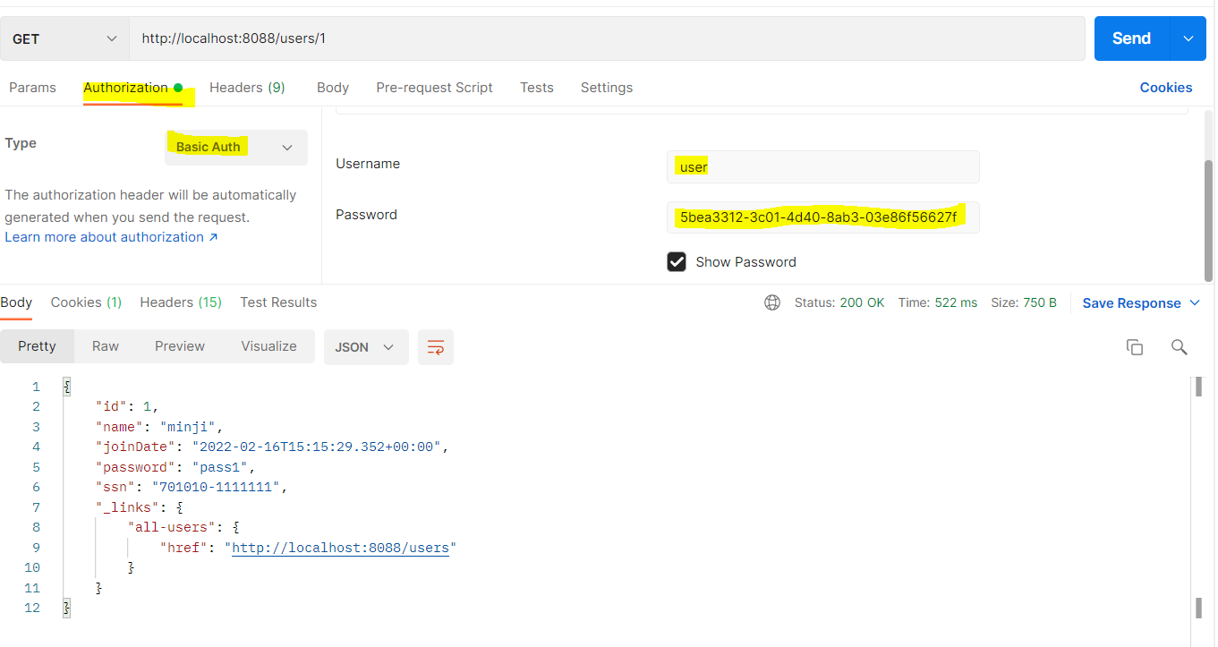
Task: Click the globe network icon
Action: [772, 302]
